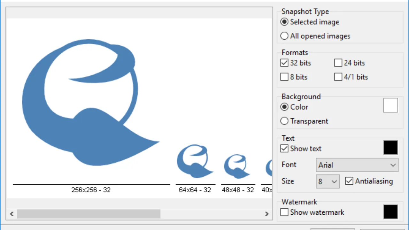The height and width of the screenshot is (230, 409).
Task: Enable the 8 bits format
Action: tap(294, 77)
